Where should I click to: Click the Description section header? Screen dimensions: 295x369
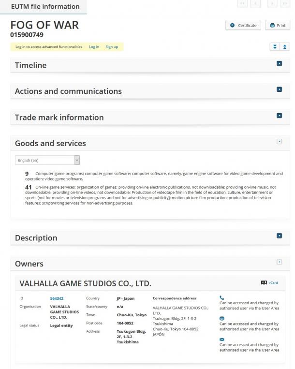click(150, 237)
